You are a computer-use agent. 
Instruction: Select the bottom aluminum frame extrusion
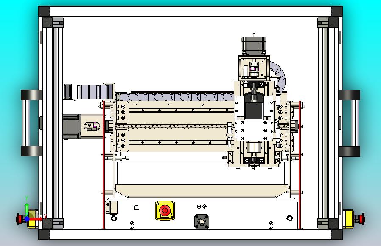pyautogui.click(x=190, y=235)
